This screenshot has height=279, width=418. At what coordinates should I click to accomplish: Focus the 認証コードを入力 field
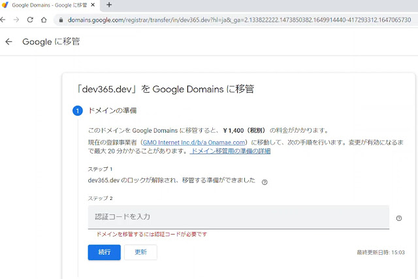pos(238,217)
